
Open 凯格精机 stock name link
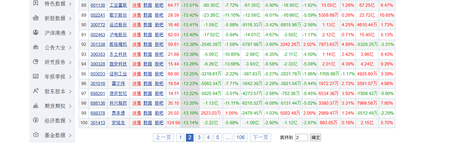click(118, 44)
